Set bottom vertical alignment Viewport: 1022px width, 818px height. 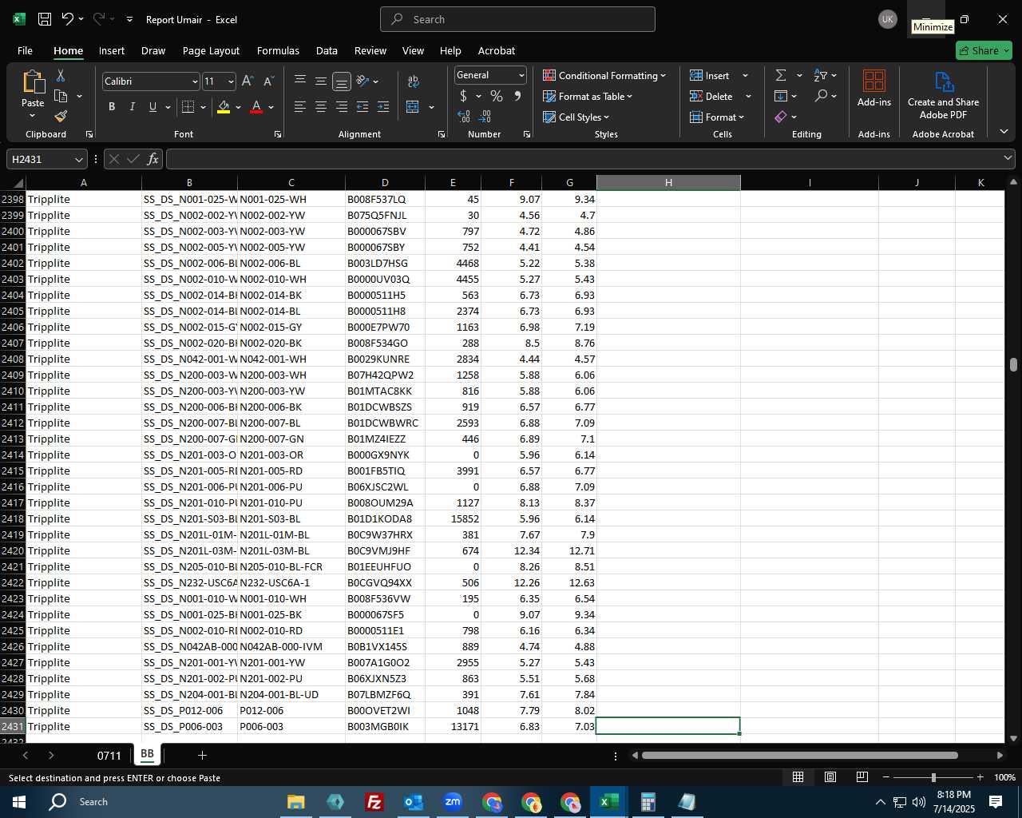pyautogui.click(x=342, y=81)
